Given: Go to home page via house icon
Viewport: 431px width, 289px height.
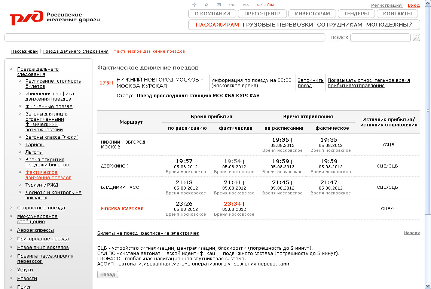Looking at the screenshot, I should [x=207, y=5].
